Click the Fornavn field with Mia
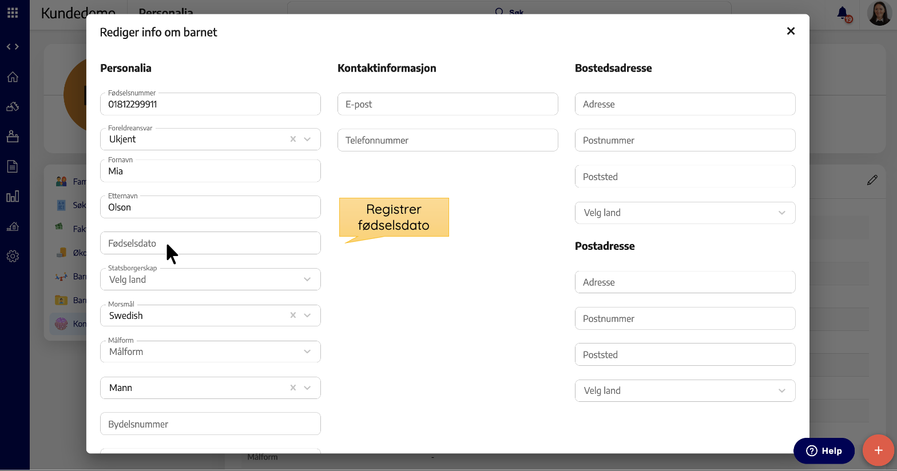897x471 pixels. (211, 171)
